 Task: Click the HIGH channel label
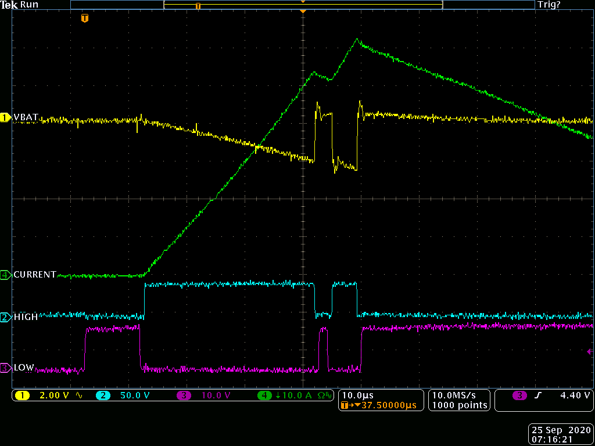coord(26,317)
